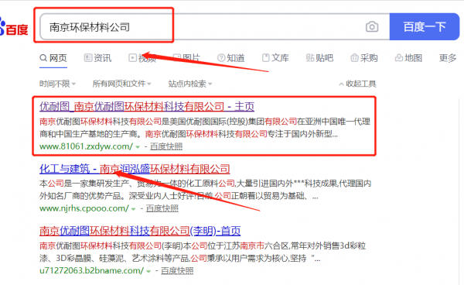Click the 百度一下 search button
The image size is (464, 285).
coord(425,26)
